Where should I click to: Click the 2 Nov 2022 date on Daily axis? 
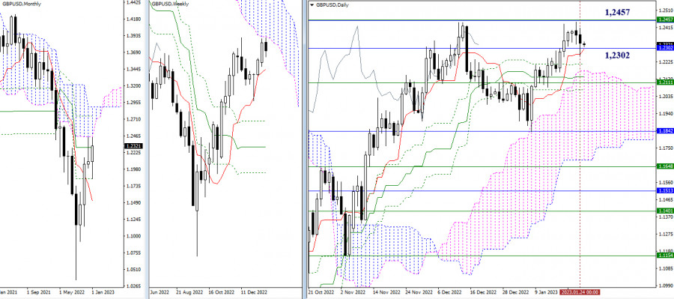click(x=353, y=292)
